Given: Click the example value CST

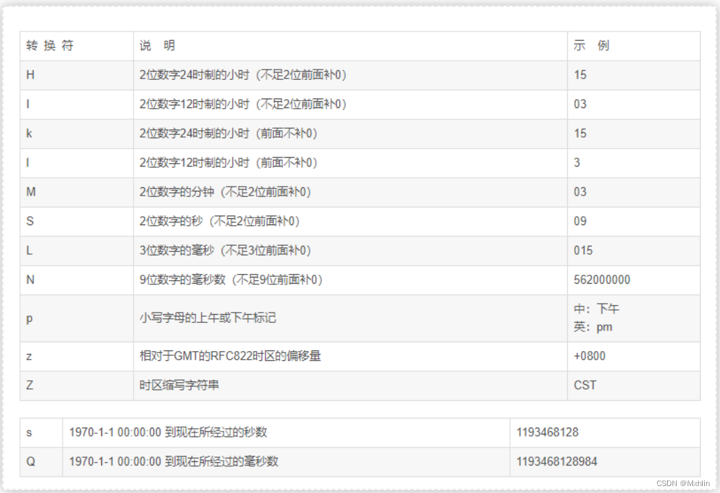Looking at the screenshot, I should click(x=585, y=386).
